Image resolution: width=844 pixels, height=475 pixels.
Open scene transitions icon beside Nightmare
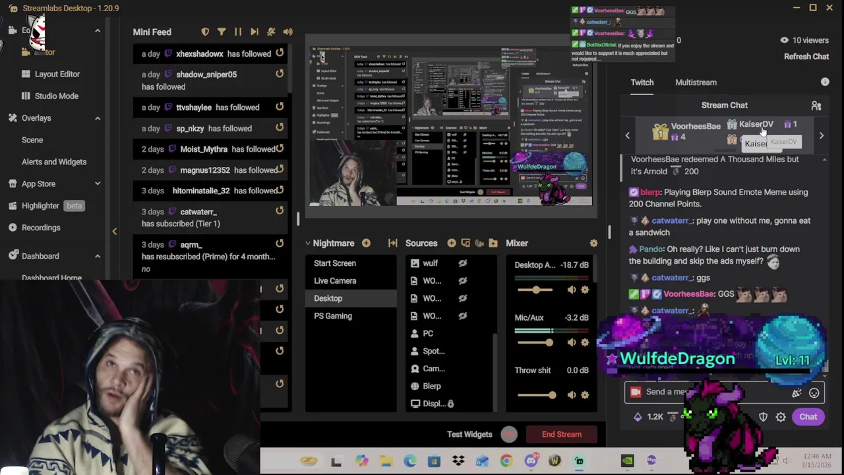pyautogui.click(x=393, y=243)
